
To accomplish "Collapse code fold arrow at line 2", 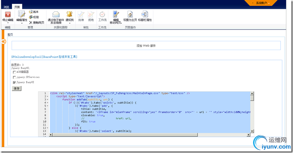I will 48,96.
